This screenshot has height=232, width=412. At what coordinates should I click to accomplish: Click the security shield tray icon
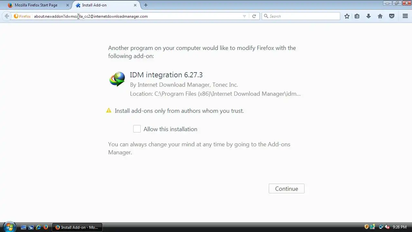coord(366,227)
